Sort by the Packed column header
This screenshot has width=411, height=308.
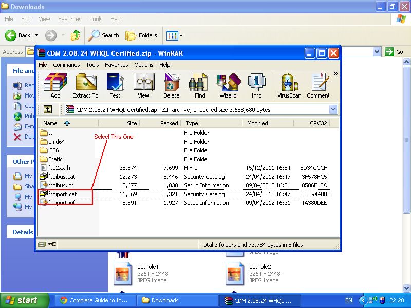pyautogui.click(x=160, y=123)
